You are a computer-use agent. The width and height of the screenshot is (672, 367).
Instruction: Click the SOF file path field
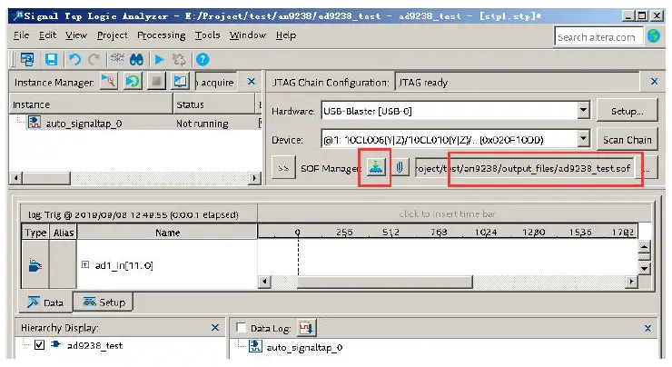pyautogui.click(x=527, y=168)
